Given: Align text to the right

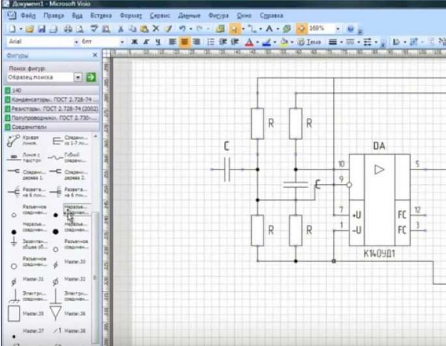Looking at the screenshot, I should click(x=196, y=42).
